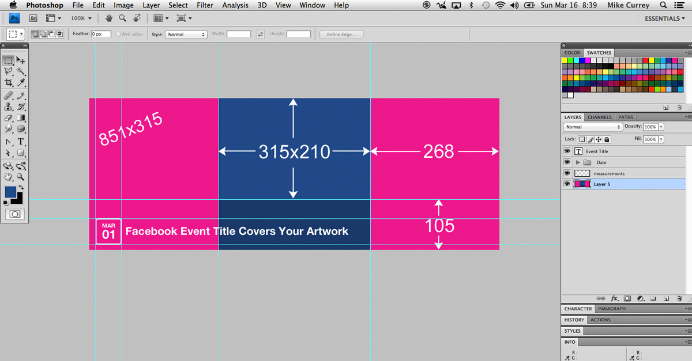
Task: Select the Zoom tool in toolbox
Action: (x=21, y=177)
